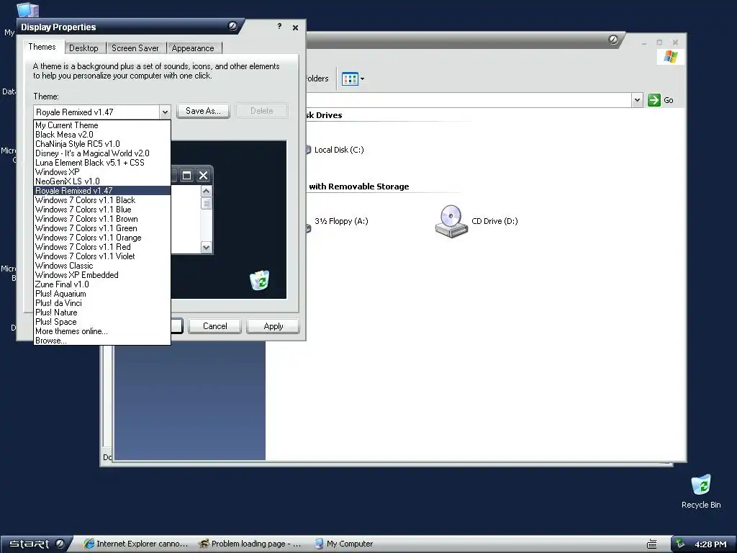Switch to My Computer taskbar button
This screenshot has width=737, height=553.
click(x=344, y=544)
